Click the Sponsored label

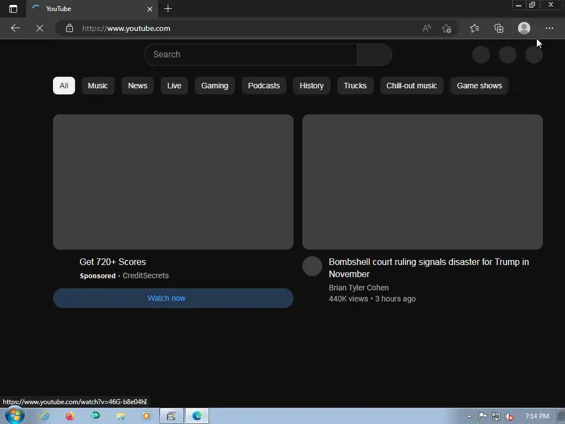coord(98,276)
